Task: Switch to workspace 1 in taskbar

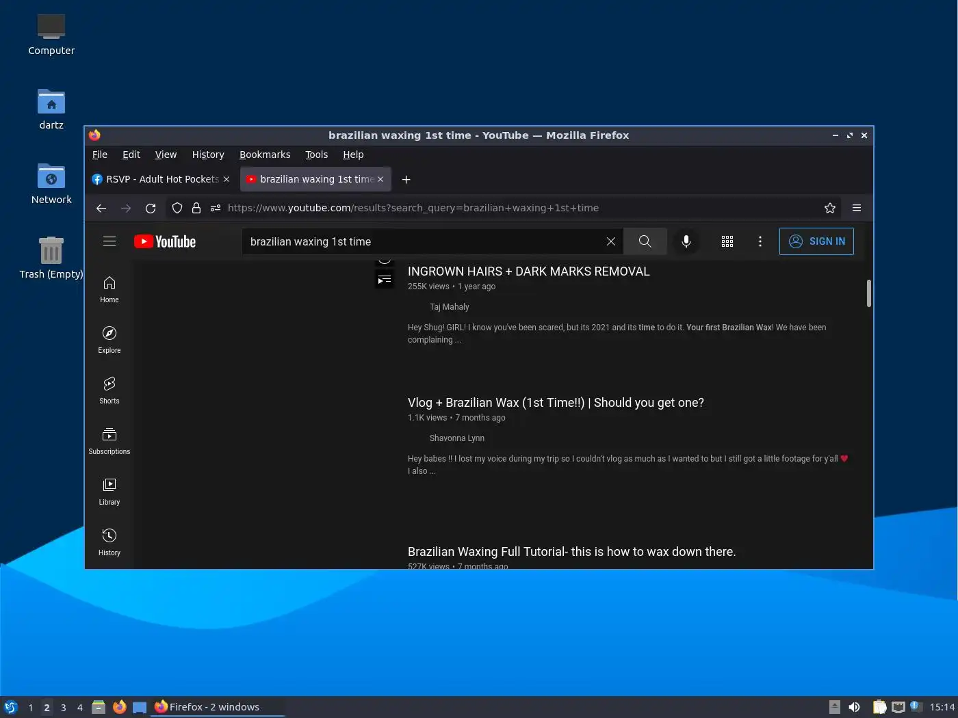Action: 31,708
